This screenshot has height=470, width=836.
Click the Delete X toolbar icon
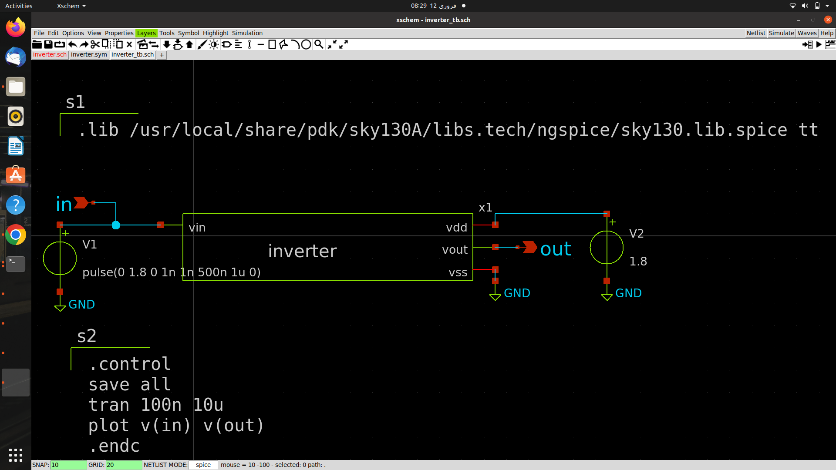(129, 44)
